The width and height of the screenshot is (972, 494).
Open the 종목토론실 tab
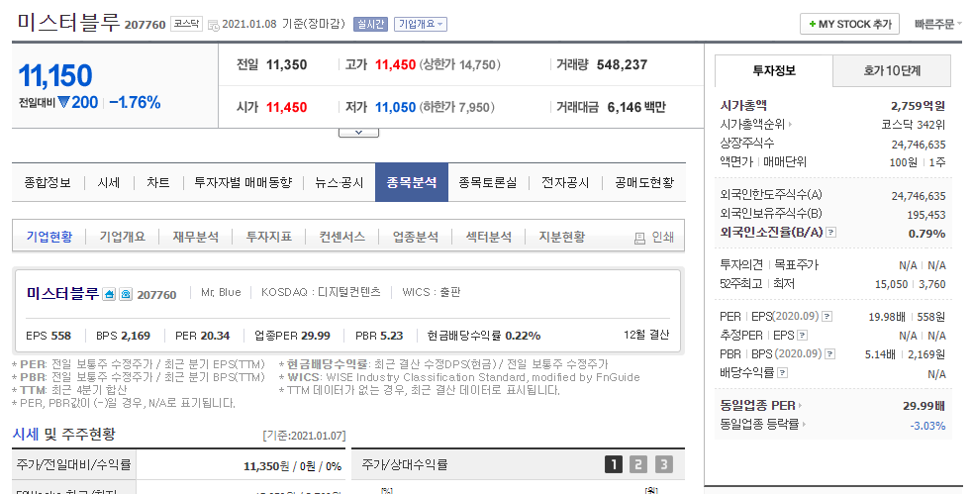(x=488, y=183)
